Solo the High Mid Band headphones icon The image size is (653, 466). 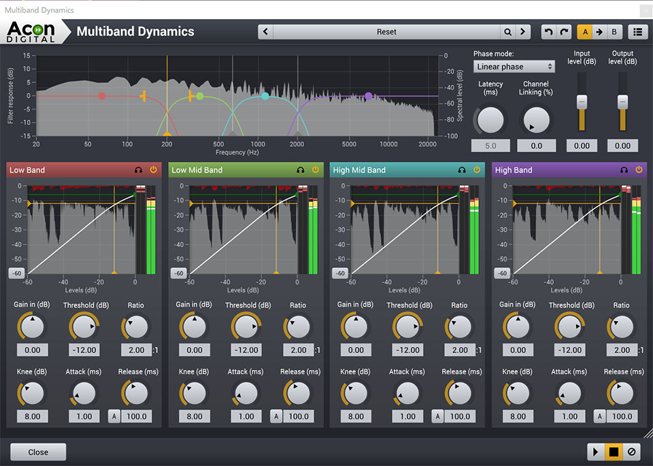pyautogui.click(x=462, y=170)
